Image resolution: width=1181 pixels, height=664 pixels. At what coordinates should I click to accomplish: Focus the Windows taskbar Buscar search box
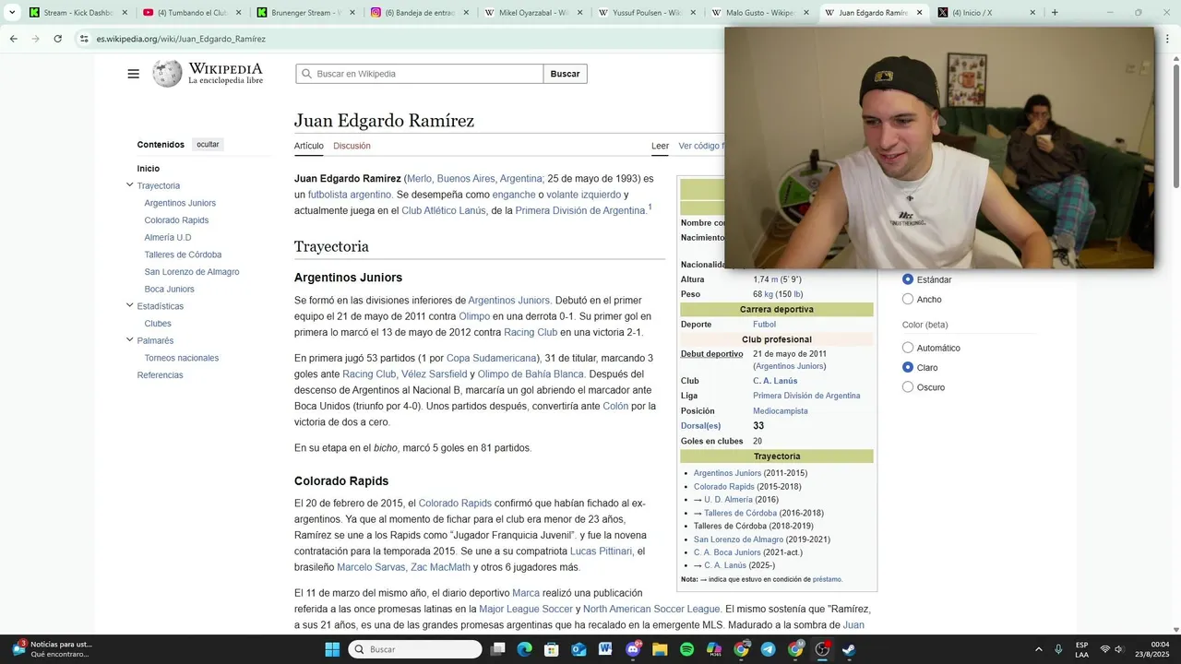(x=415, y=649)
